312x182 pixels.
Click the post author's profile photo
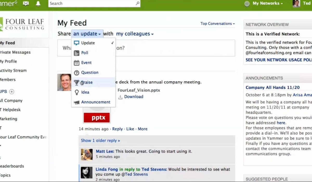click(64, 82)
